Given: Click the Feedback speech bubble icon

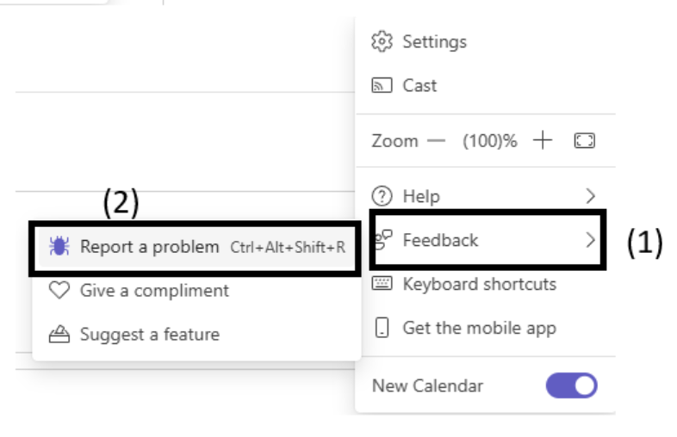Looking at the screenshot, I should (383, 239).
